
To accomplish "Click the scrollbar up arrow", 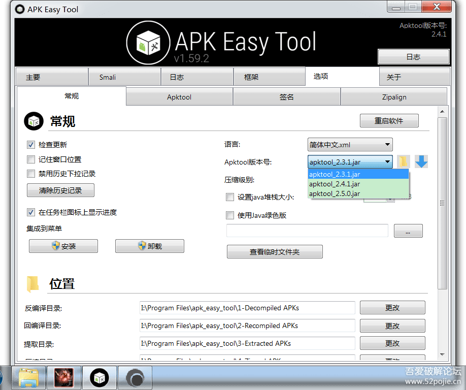I will pyautogui.click(x=442, y=112).
